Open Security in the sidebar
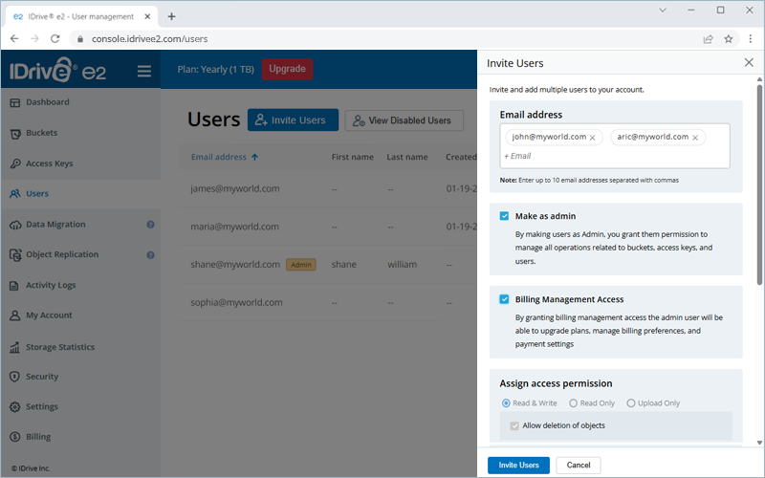Image resolution: width=765 pixels, height=478 pixels. 42,377
